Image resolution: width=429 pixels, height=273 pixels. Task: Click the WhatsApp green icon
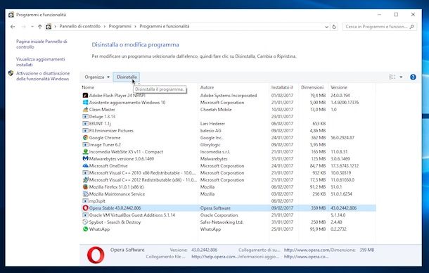85,229
